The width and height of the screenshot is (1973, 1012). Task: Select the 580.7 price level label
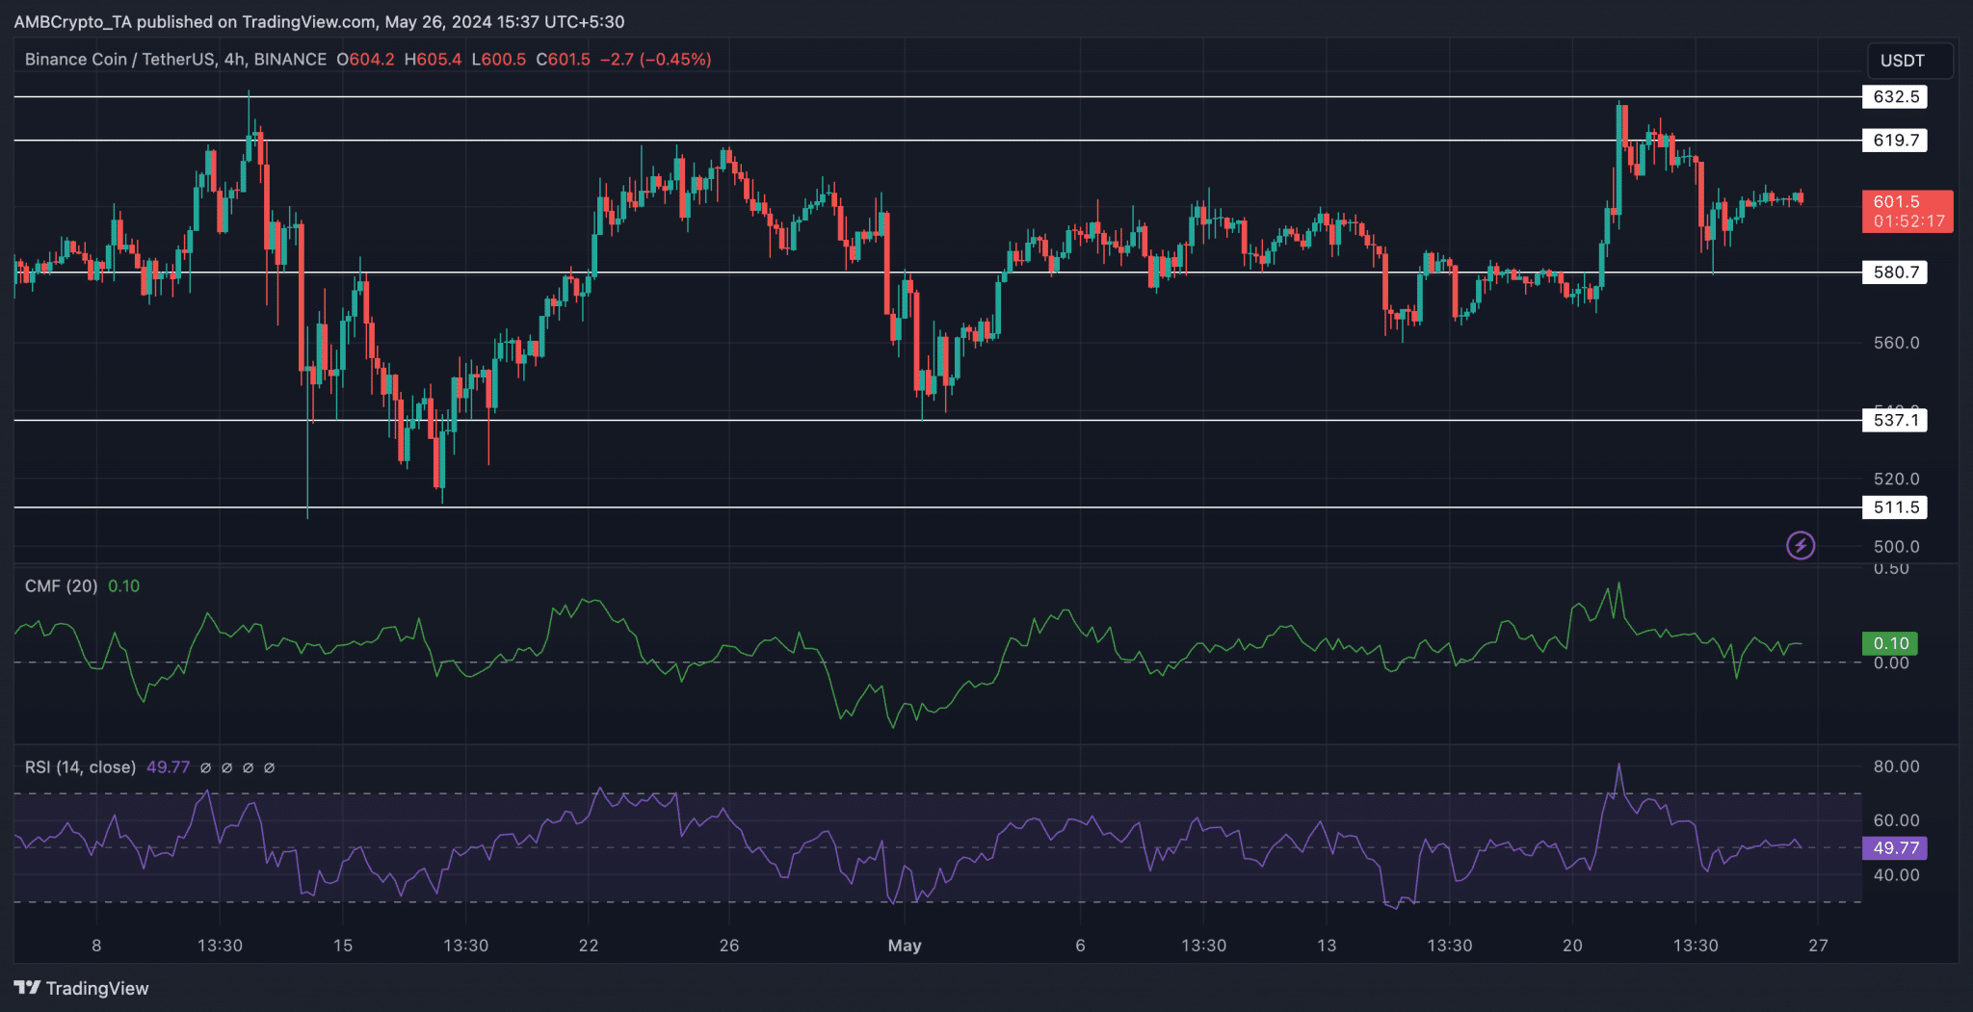pyautogui.click(x=1894, y=272)
